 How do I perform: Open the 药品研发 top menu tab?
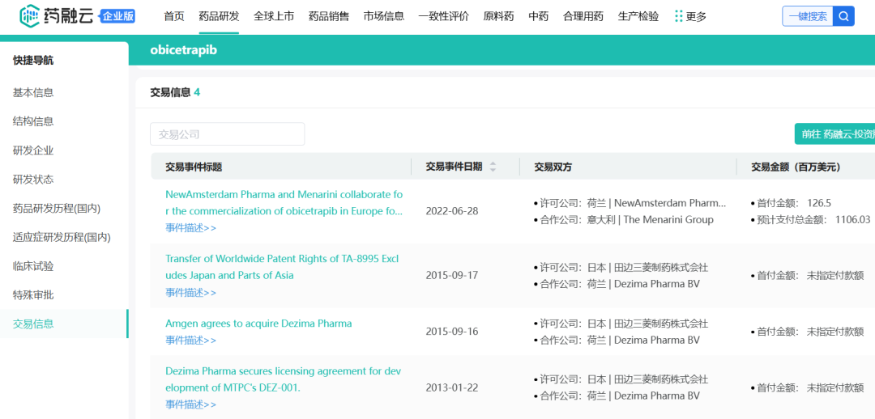219,16
